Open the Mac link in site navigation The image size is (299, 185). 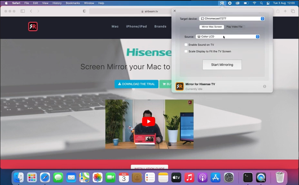pyautogui.click(x=115, y=26)
